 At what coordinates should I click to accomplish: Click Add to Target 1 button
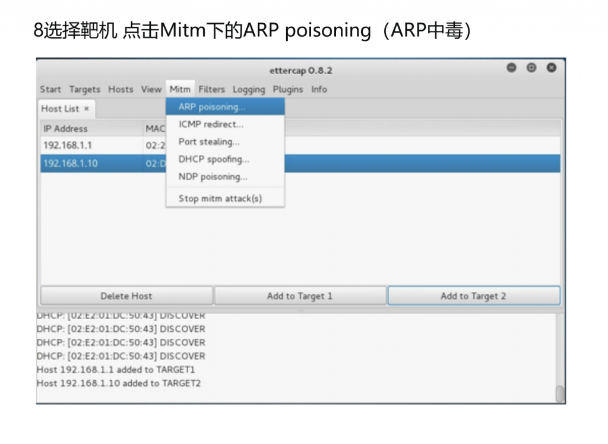[x=300, y=296]
